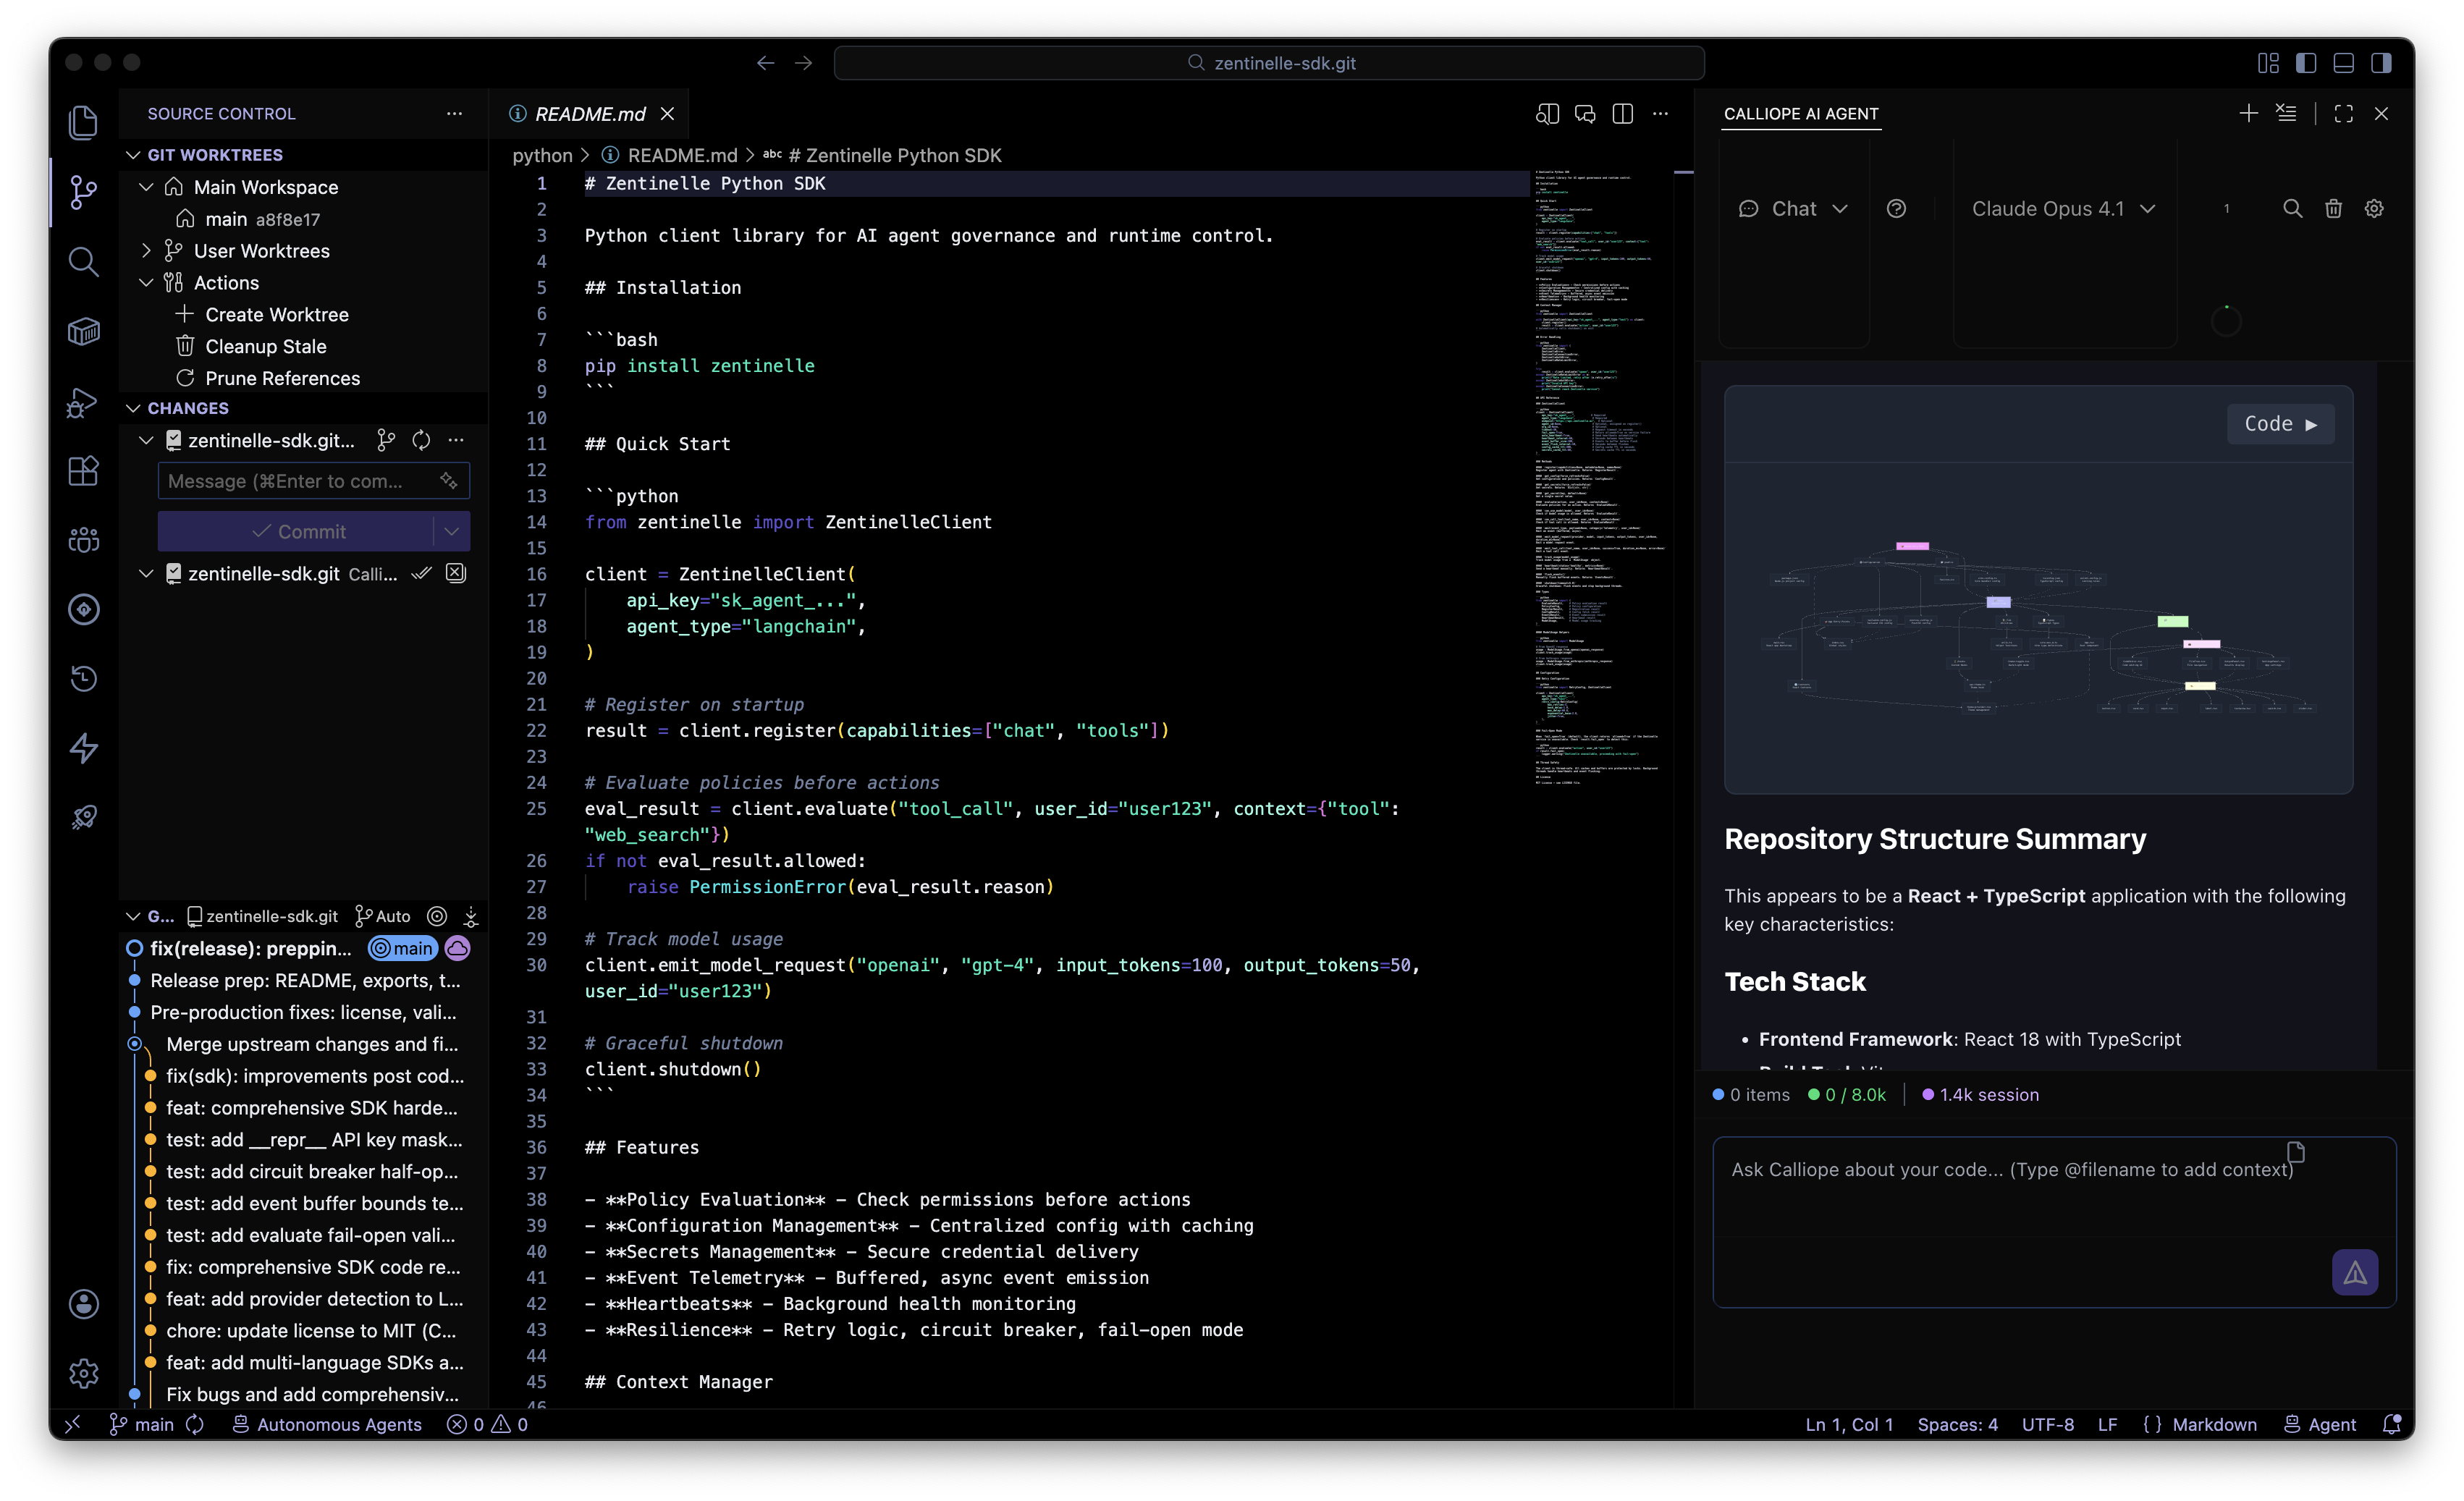Clear the chat with the trash icon
The image size is (2464, 1501).
click(x=2334, y=208)
